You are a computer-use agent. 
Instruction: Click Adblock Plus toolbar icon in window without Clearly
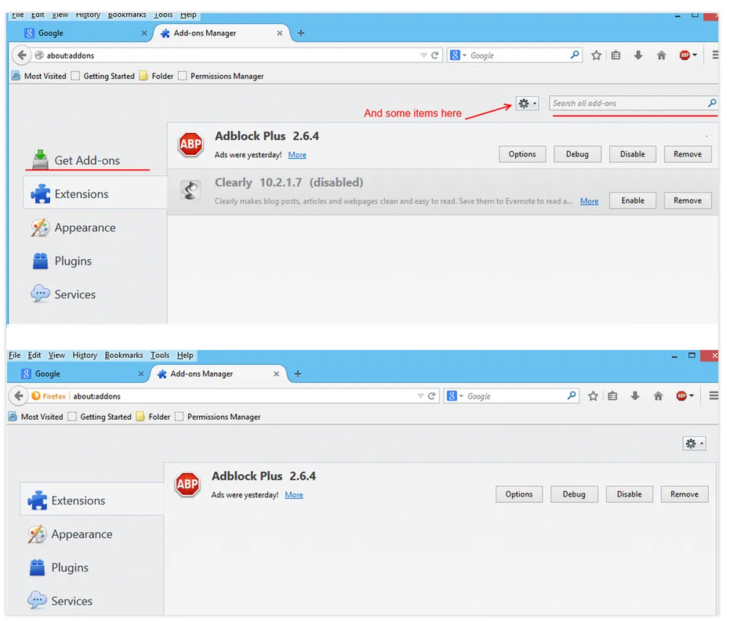point(681,396)
